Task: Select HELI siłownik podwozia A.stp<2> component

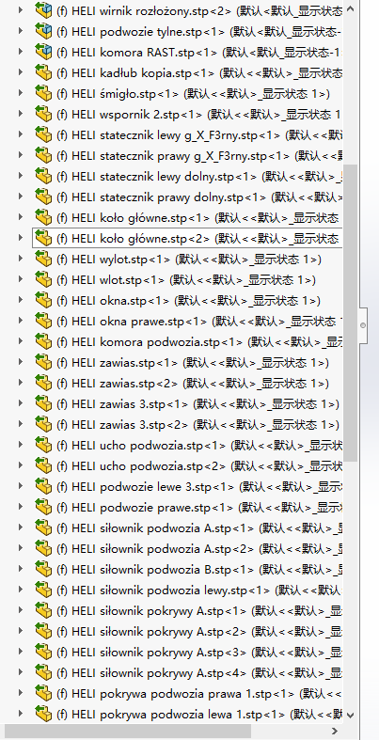Action: (x=199, y=549)
